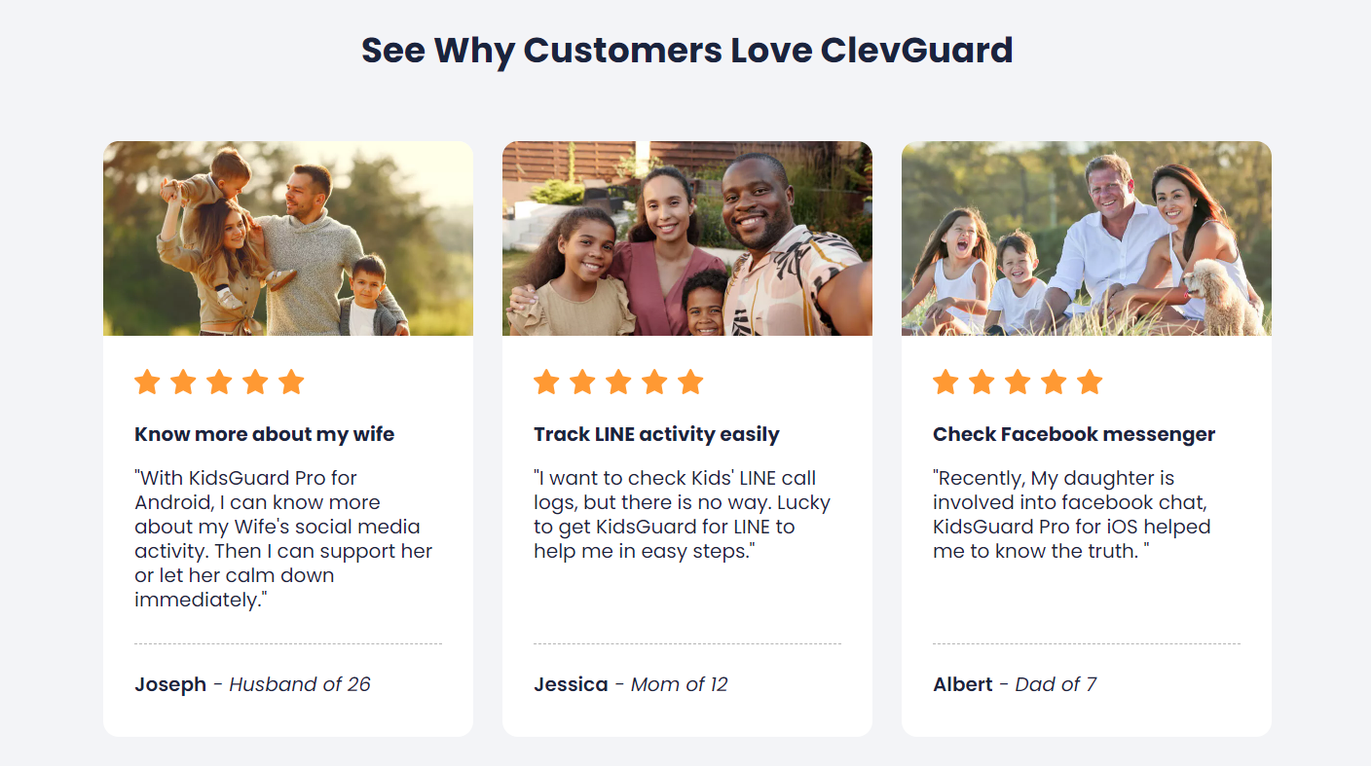The height and width of the screenshot is (767, 1371).
Task: Click reviewer name Joseph
Action: click(170, 684)
